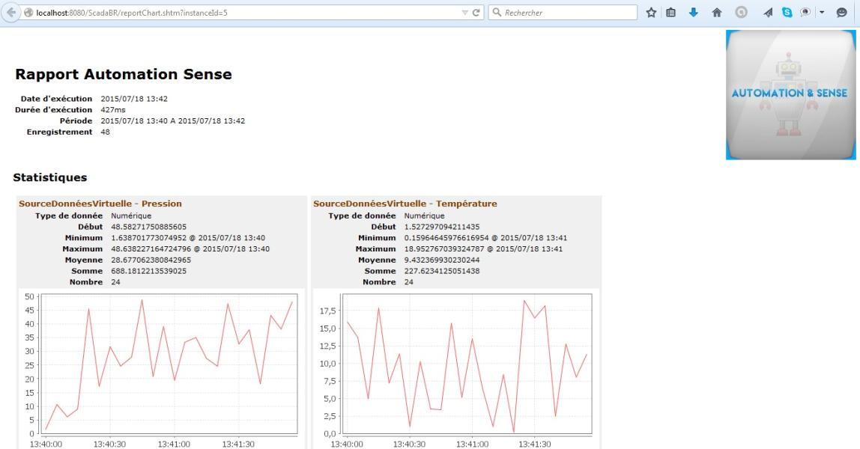Click the SourceDonnéesVirtuelle - Pression heading
This screenshot has width=860, height=449.
[x=100, y=204]
